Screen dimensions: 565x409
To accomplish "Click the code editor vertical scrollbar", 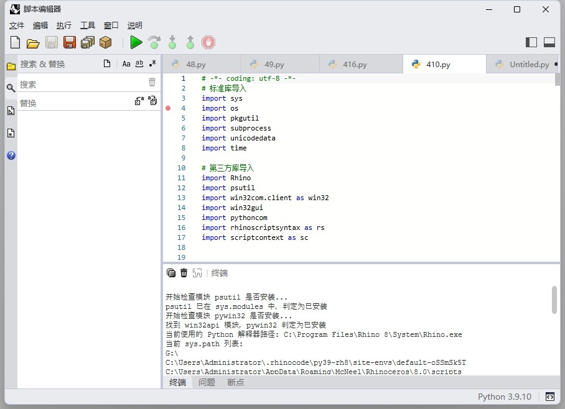I will point(558,80).
